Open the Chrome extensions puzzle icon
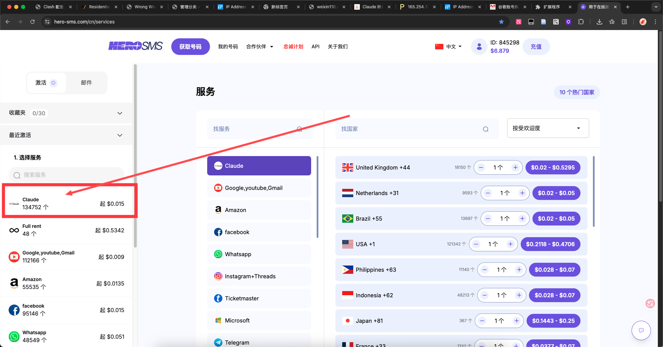 [581, 22]
